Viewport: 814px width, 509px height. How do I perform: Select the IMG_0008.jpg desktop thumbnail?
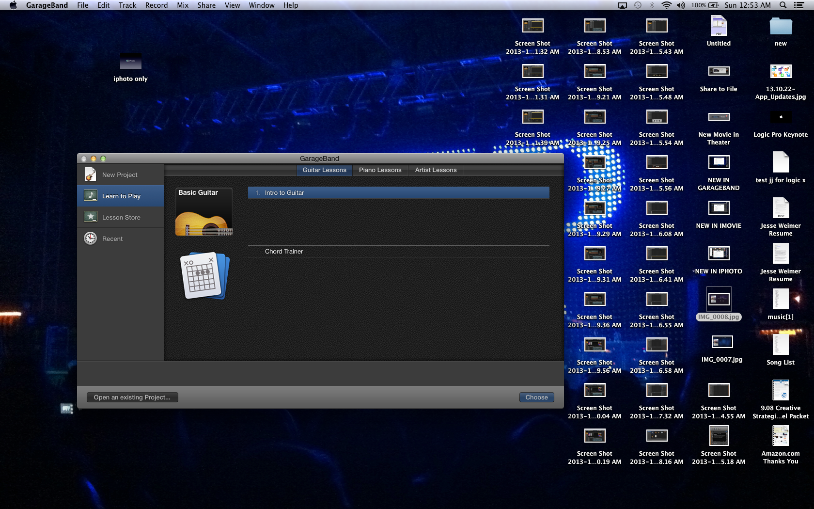click(x=719, y=299)
